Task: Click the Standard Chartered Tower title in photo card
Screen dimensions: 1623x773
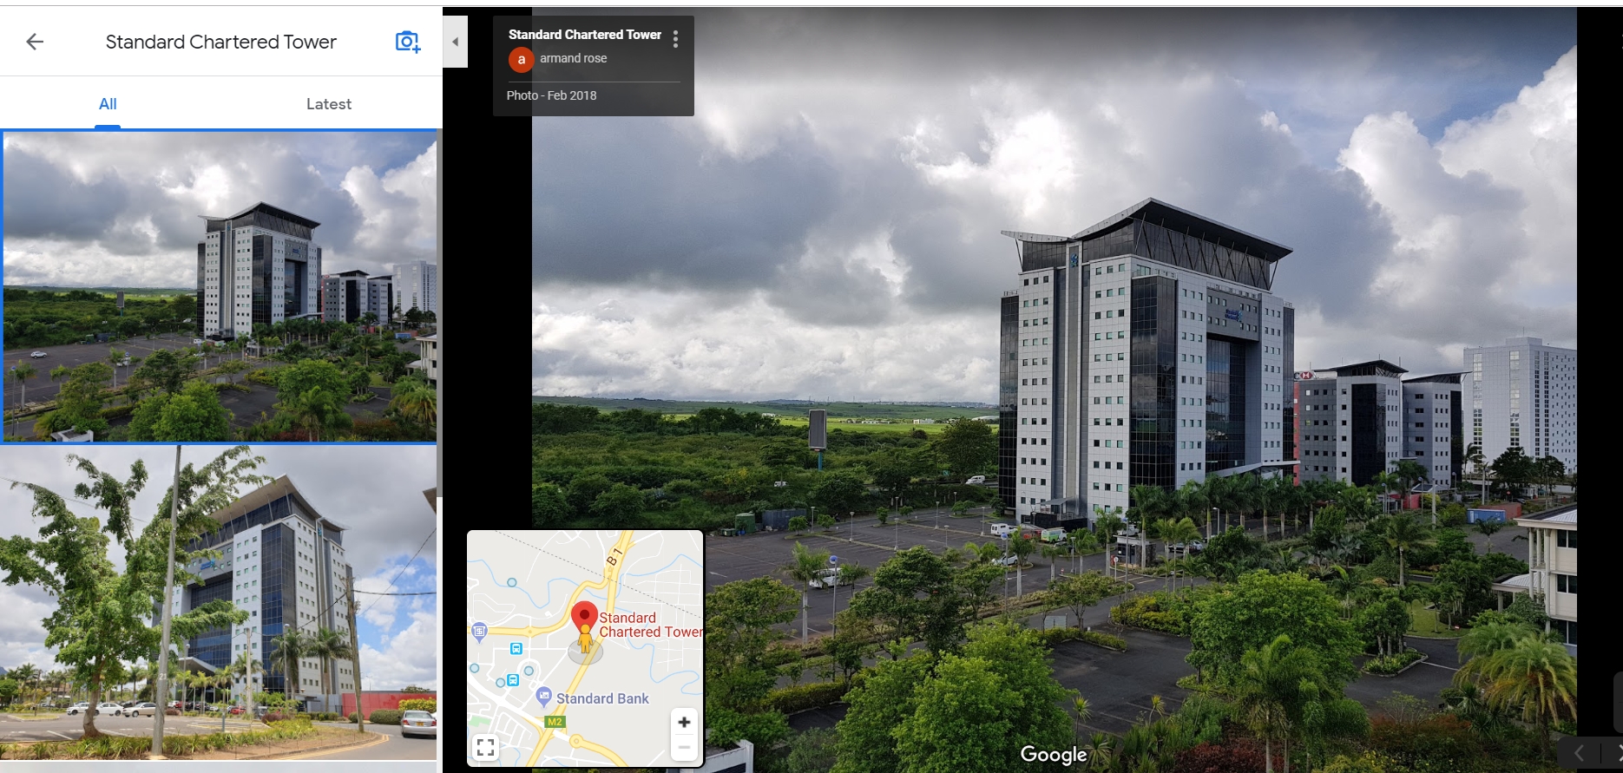Action: coord(584,35)
